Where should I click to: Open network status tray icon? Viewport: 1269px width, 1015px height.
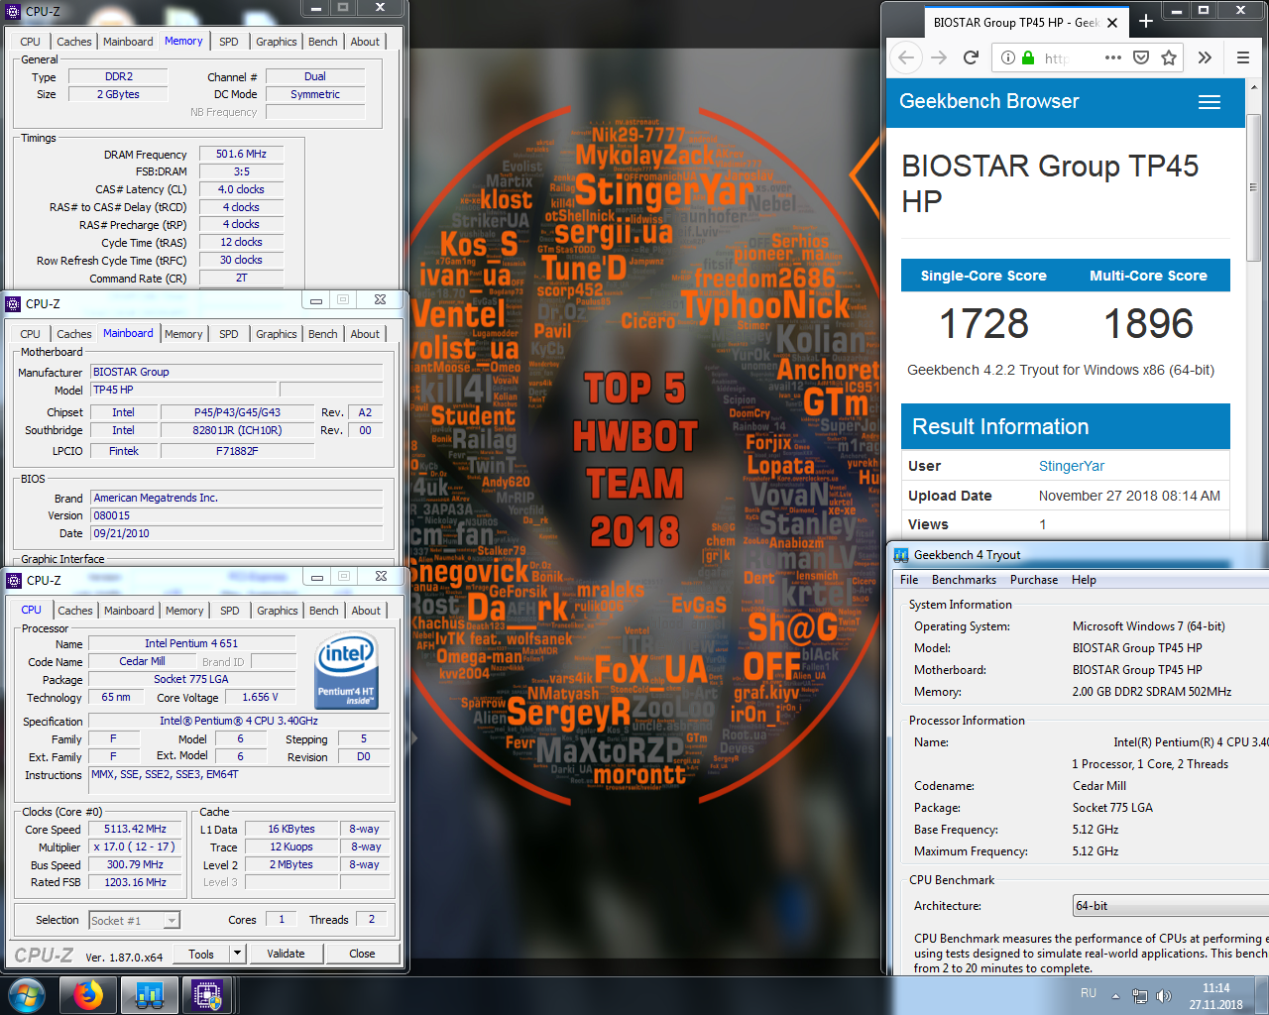[x=1140, y=996]
